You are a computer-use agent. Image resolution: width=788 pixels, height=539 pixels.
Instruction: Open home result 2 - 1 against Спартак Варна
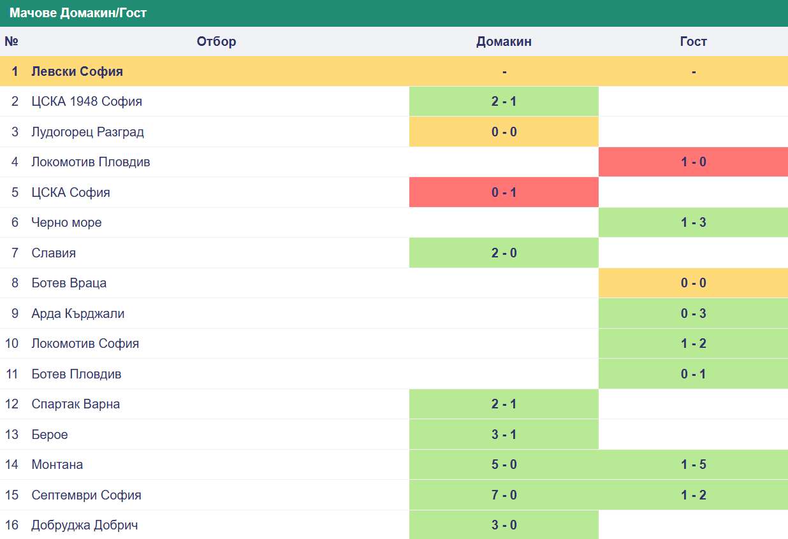pos(504,404)
